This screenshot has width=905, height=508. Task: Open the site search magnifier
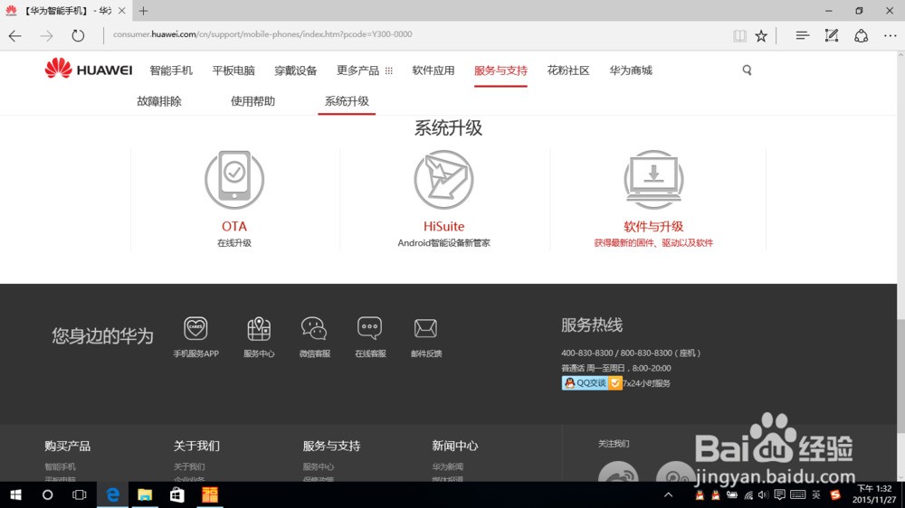coord(747,71)
